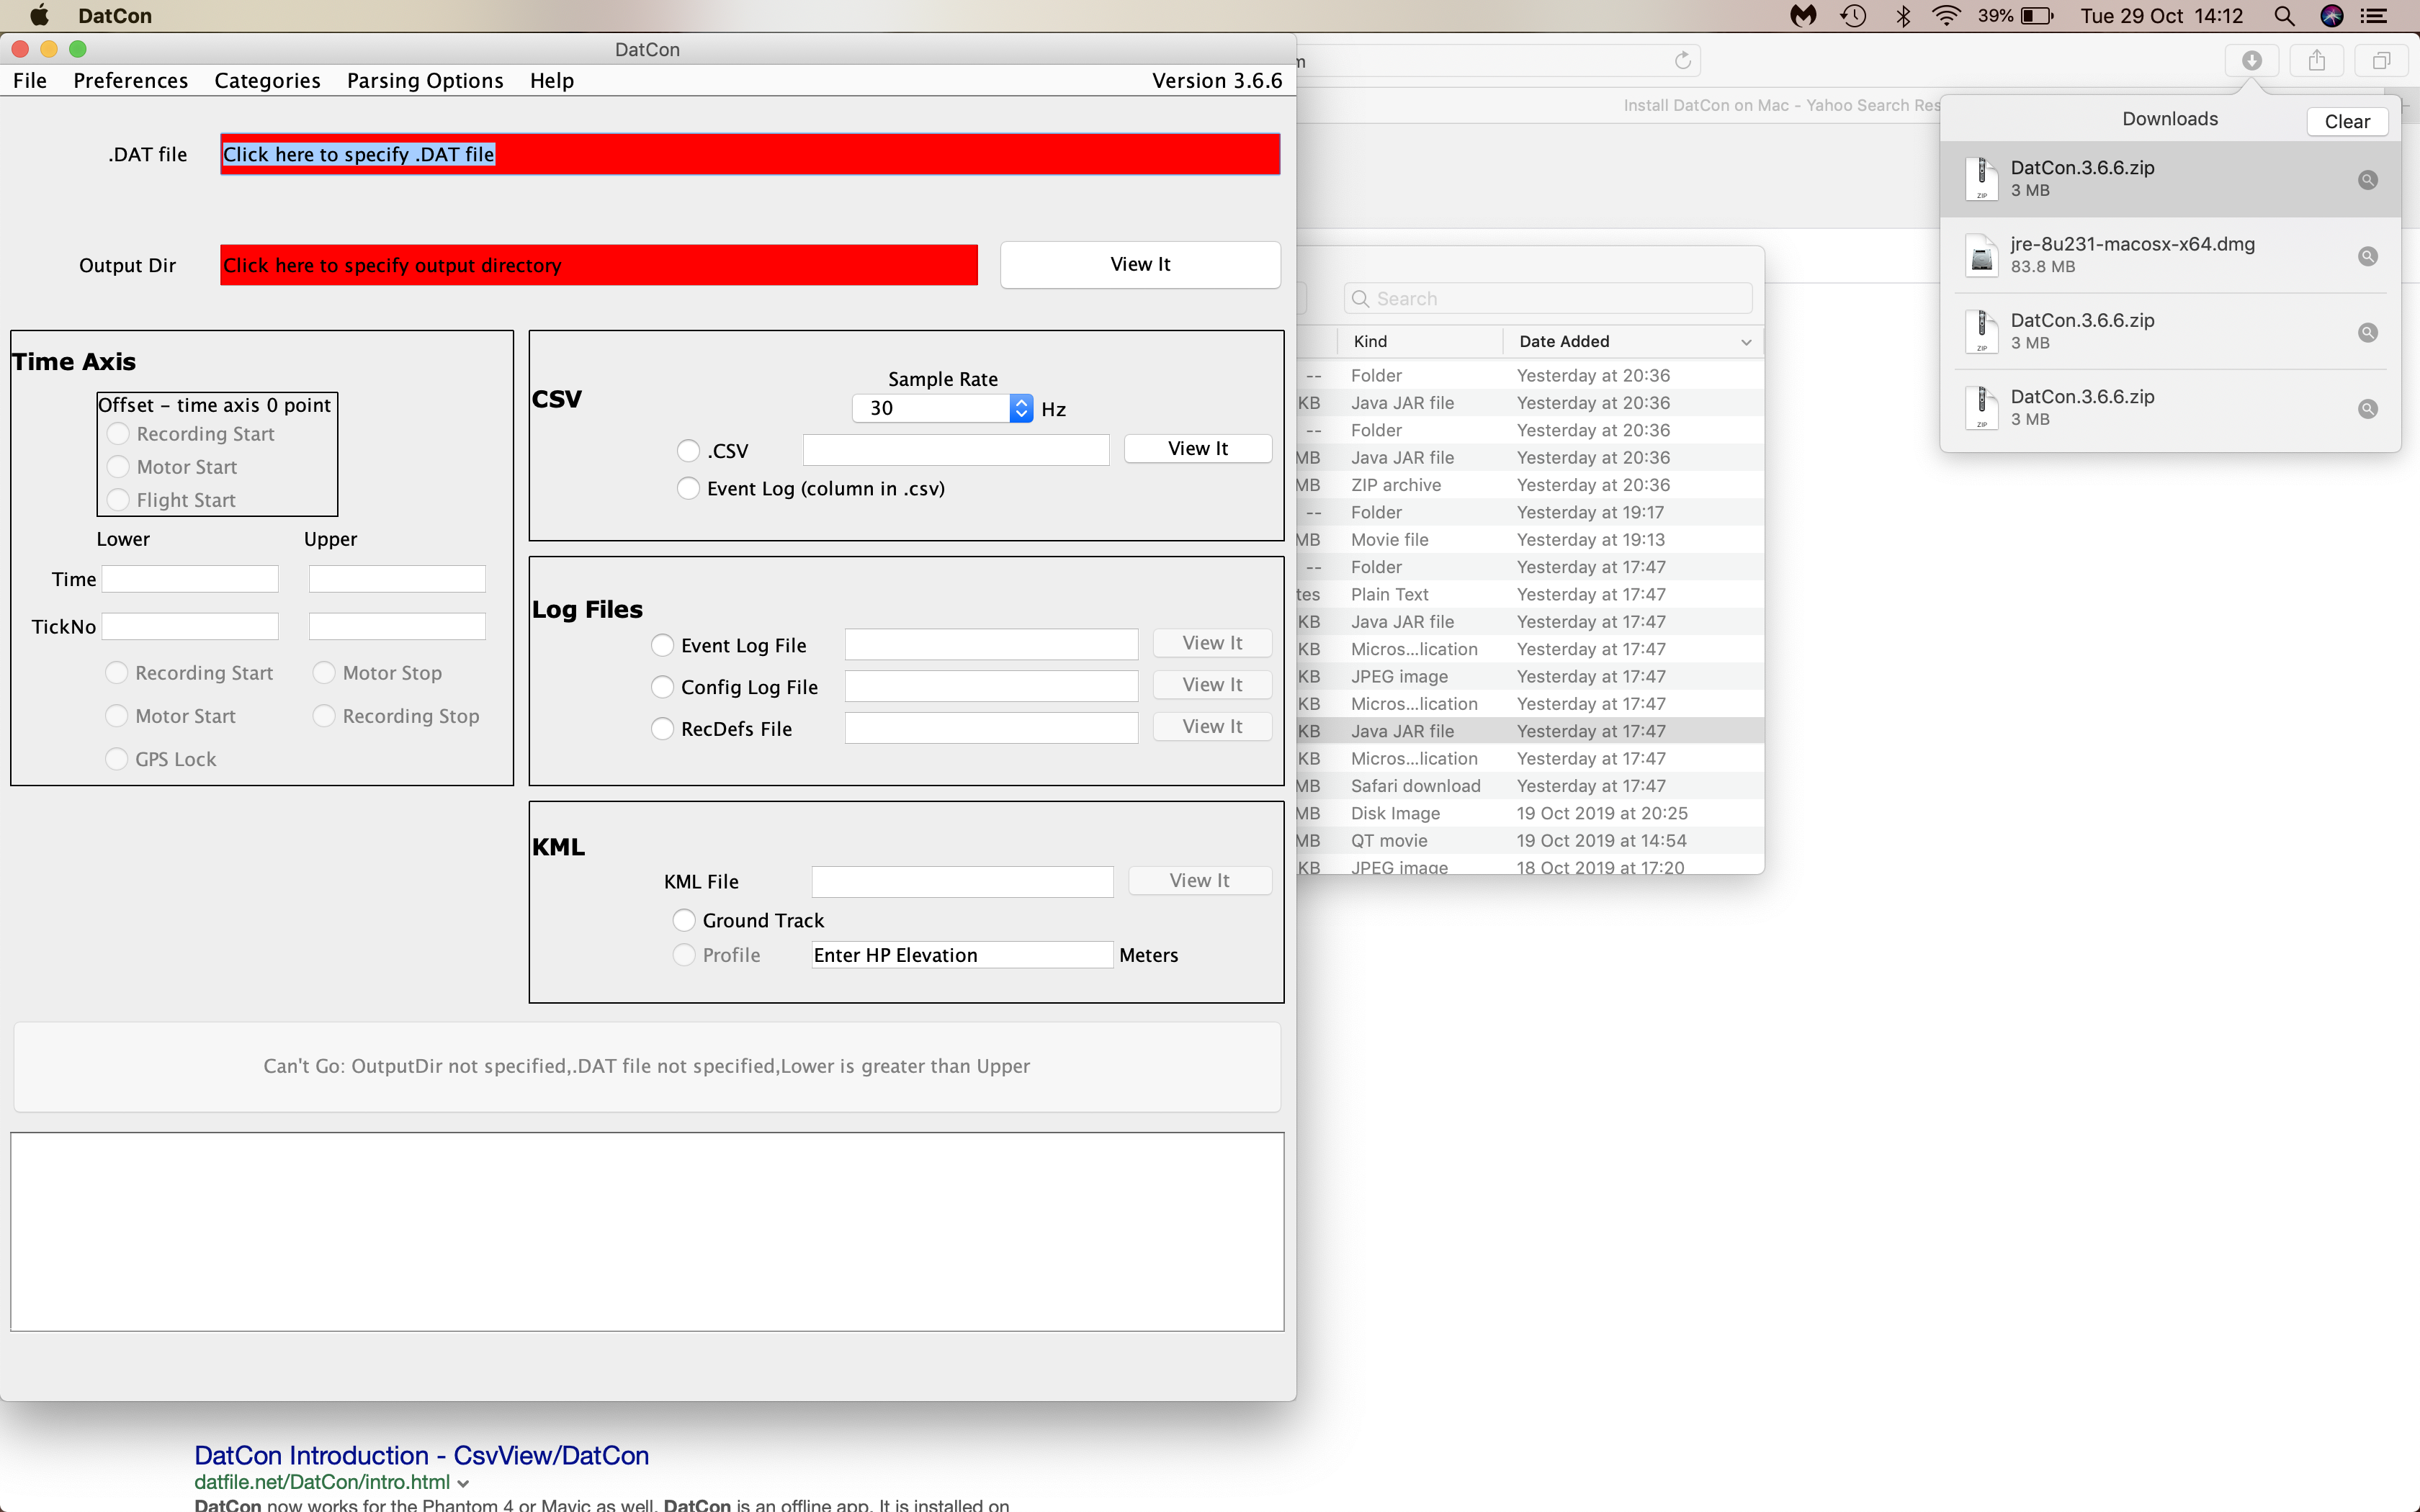Open the Preferences menu

[130, 80]
